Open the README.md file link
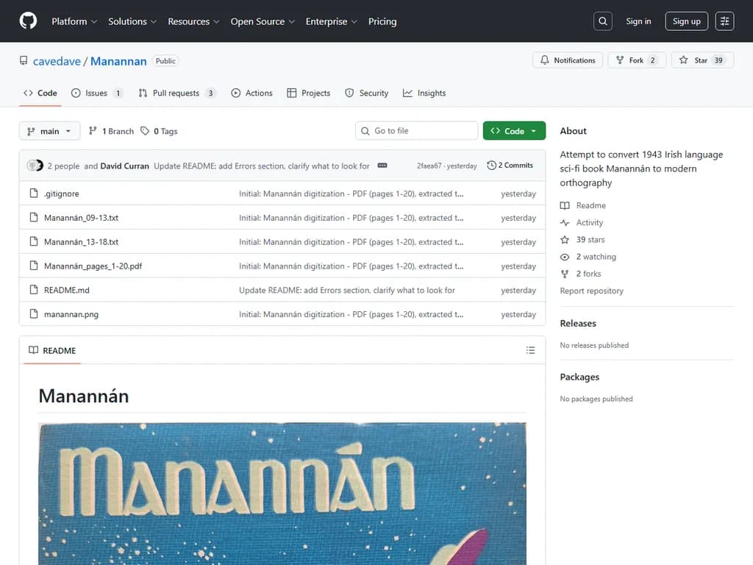Viewport: 753px width, 565px height. [x=67, y=291]
